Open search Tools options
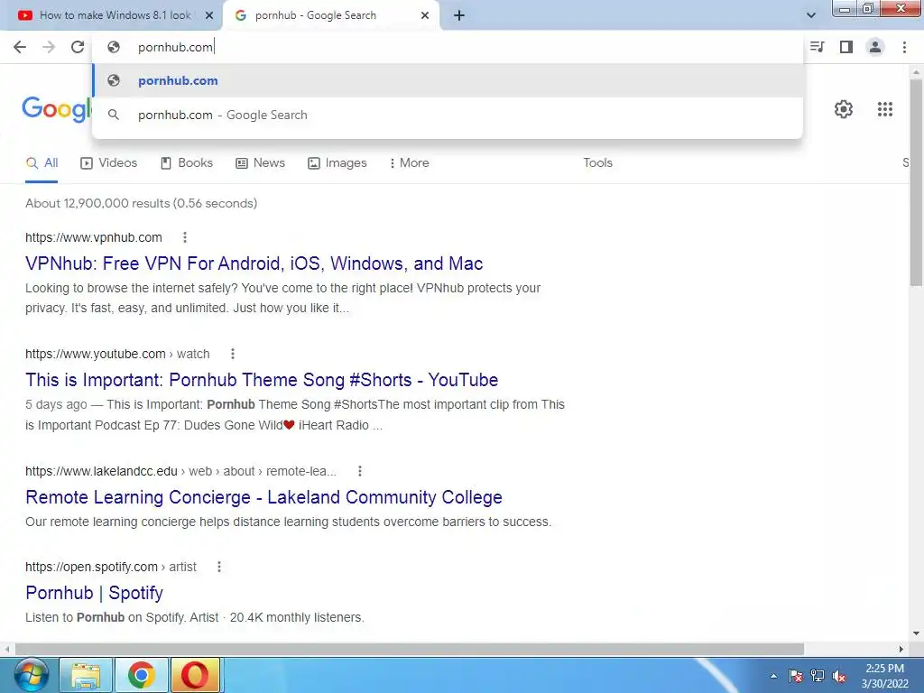The width and height of the screenshot is (924, 693). point(597,163)
